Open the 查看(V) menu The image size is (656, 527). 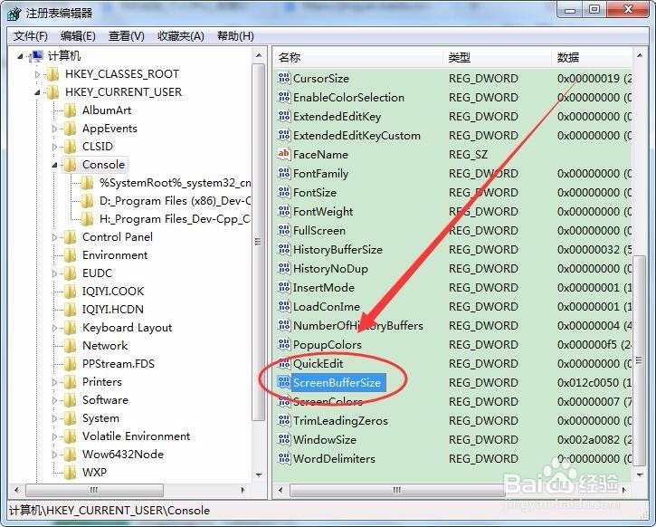(127, 36)
